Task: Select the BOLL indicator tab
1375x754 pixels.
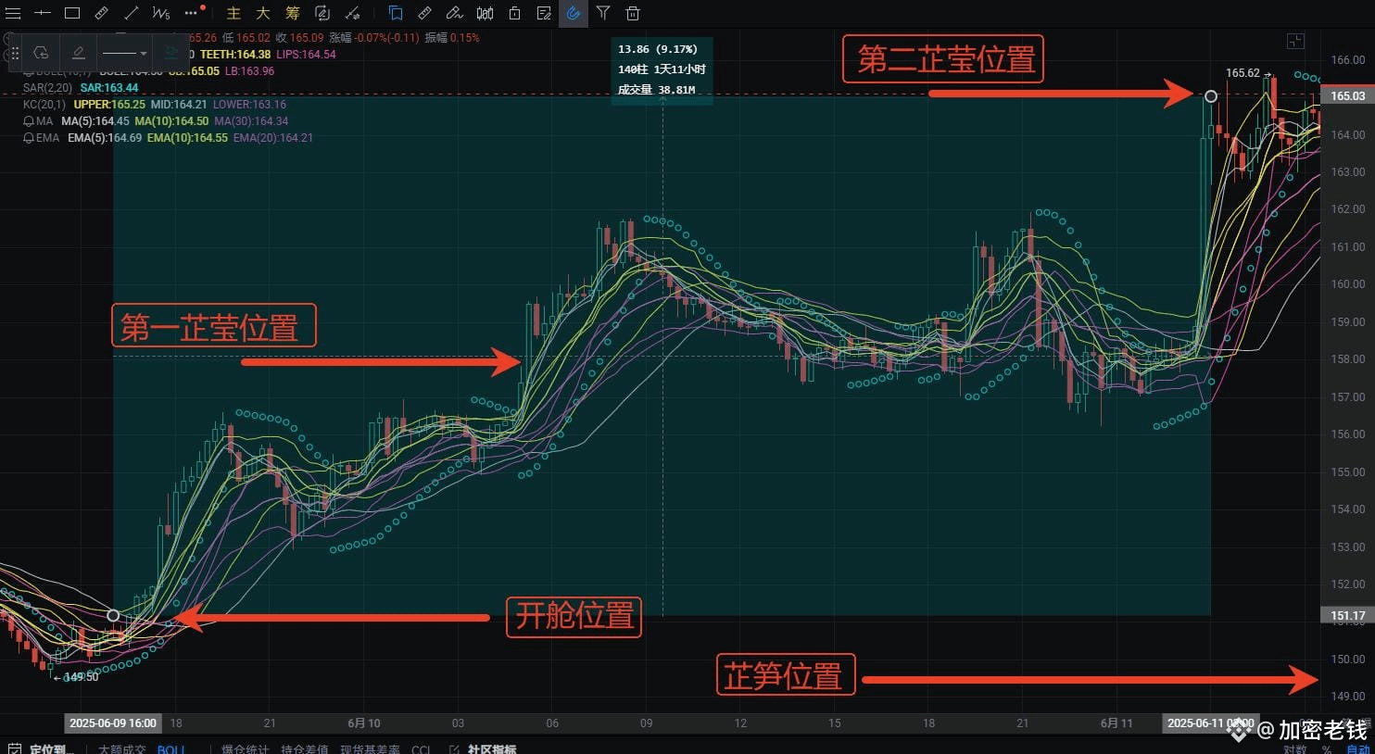Action: click(x=170, y=749)
